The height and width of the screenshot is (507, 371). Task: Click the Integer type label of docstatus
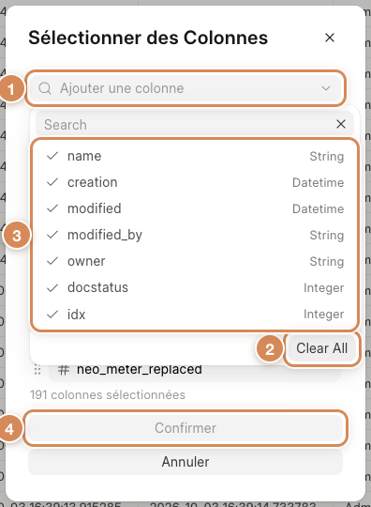click(323, 288)
